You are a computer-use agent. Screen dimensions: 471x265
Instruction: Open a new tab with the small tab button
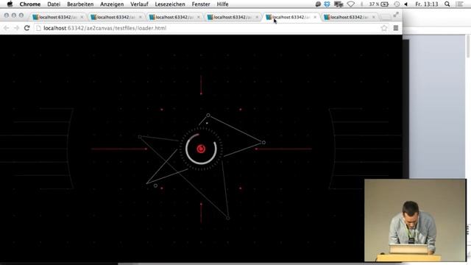[386, 18]
